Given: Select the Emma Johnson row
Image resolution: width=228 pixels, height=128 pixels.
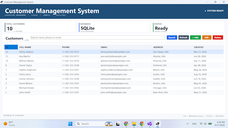Looking at the screenshot, I should point(114,79).
